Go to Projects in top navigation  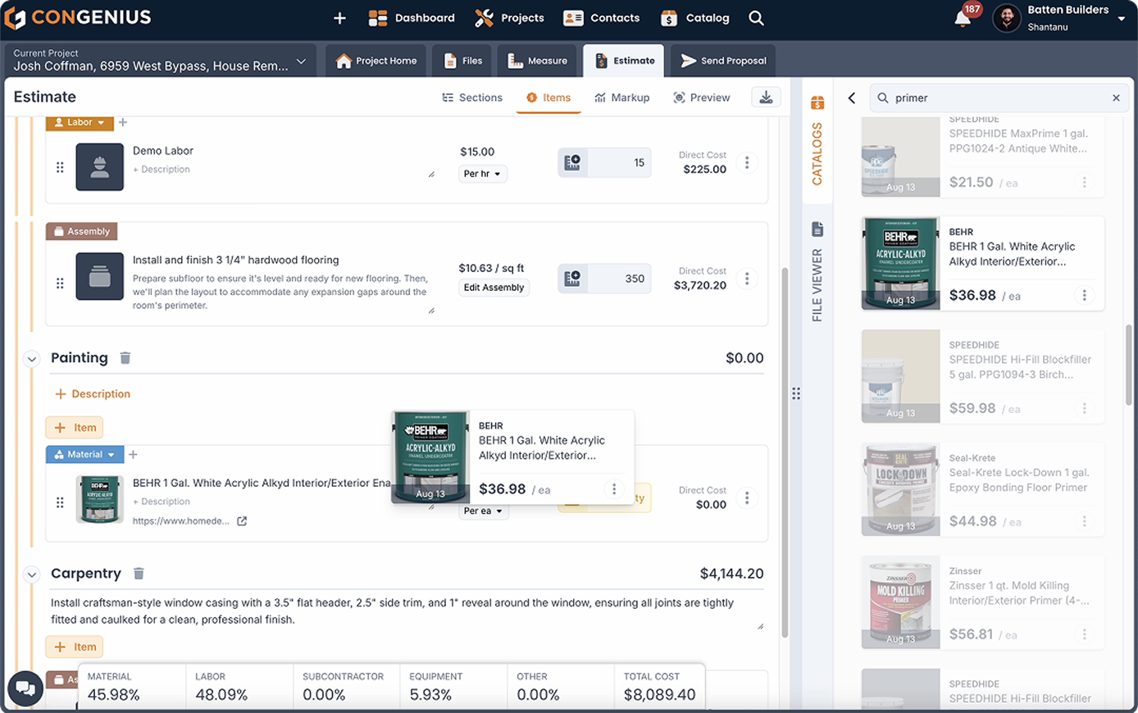509,18
